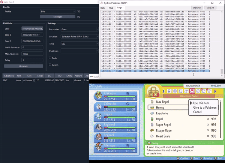Screen dimensions: 225x163
Task: Click the Shiny column header
Action: [69, 76]
